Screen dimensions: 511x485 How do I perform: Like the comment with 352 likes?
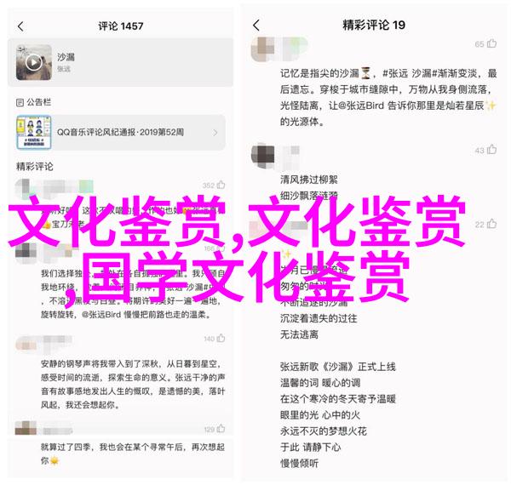pos(221,185)
